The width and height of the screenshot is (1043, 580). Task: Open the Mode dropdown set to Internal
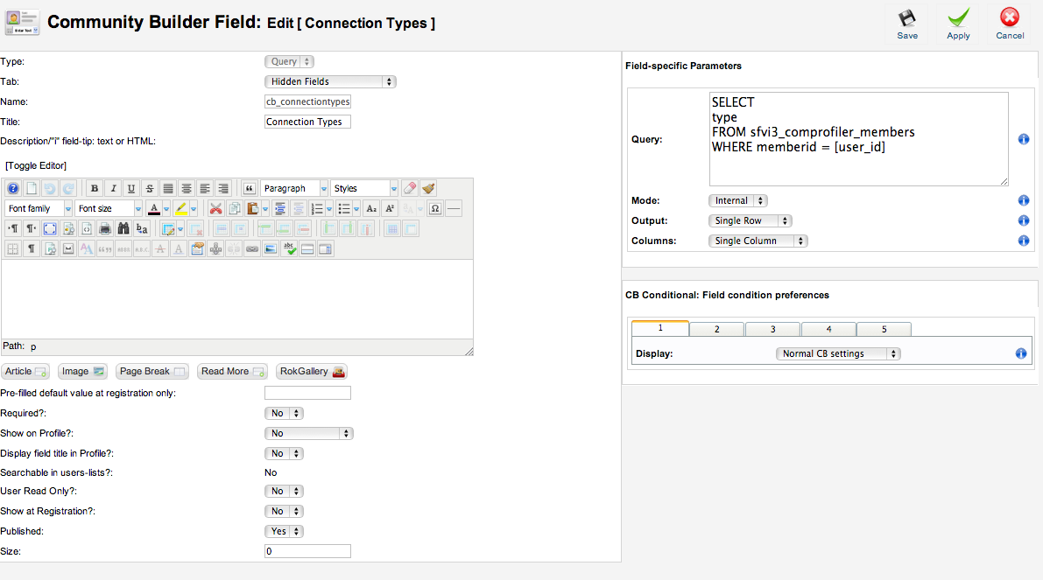pyautogui.click(x=738, y=200)
